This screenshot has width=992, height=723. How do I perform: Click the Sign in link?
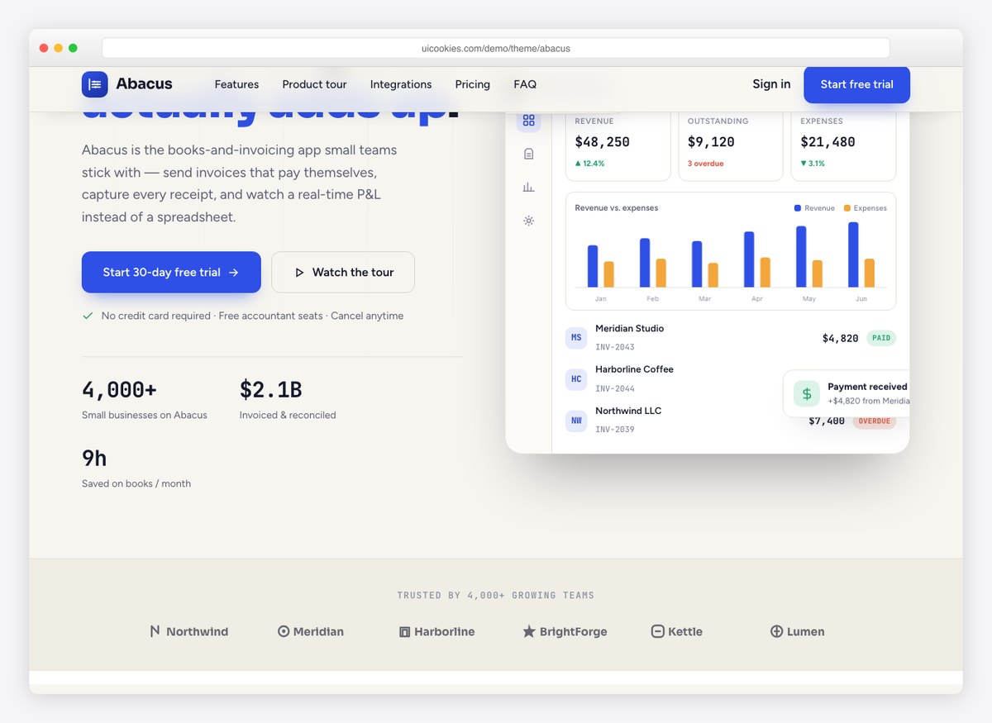(x=771, y=83)
